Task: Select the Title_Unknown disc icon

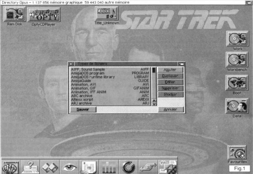Action: [x=107, y=13]
